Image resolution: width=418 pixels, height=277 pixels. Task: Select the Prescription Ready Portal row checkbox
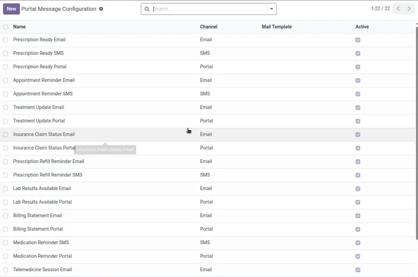(x=5, y=67)
